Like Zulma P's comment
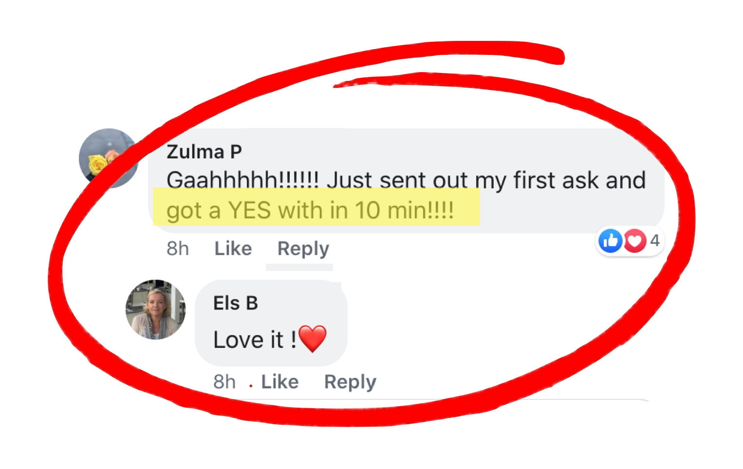Screen dimensions: 743x469 click(233, 249)
